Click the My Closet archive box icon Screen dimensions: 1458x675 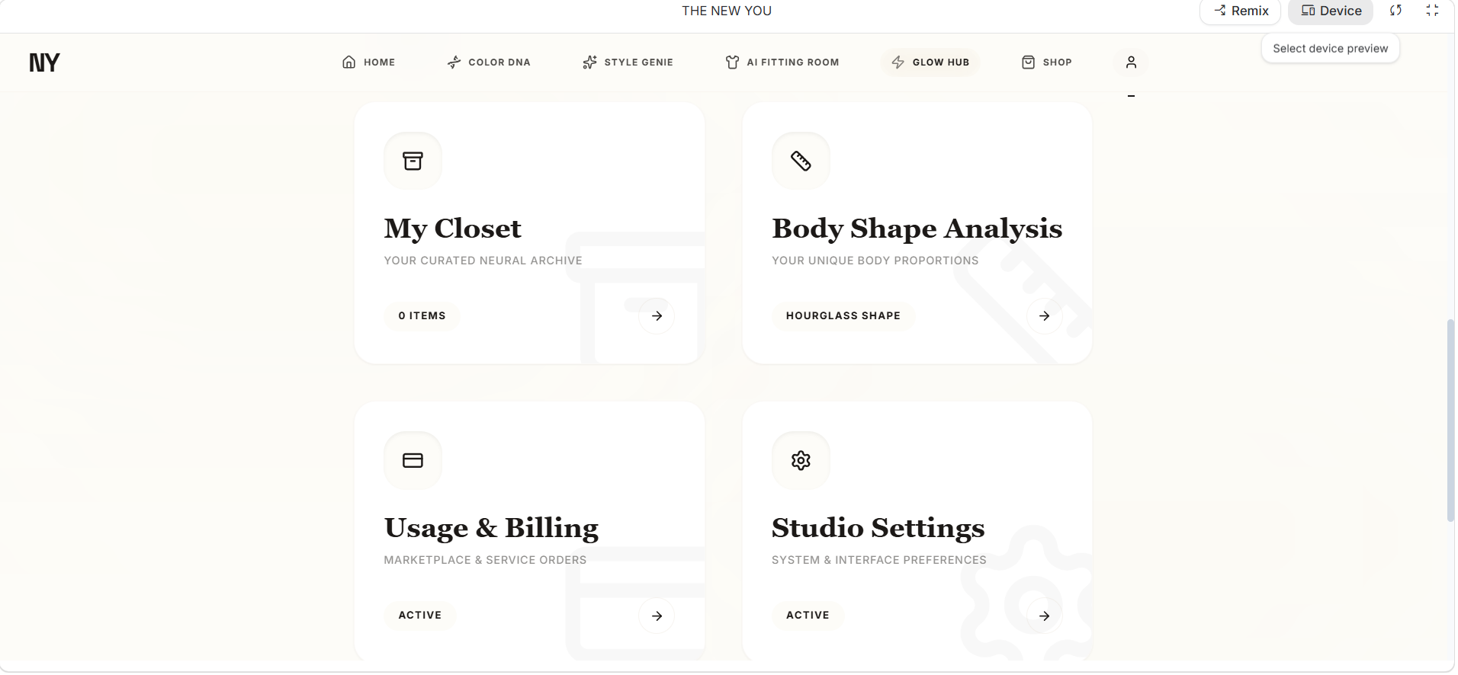point(413,161)
